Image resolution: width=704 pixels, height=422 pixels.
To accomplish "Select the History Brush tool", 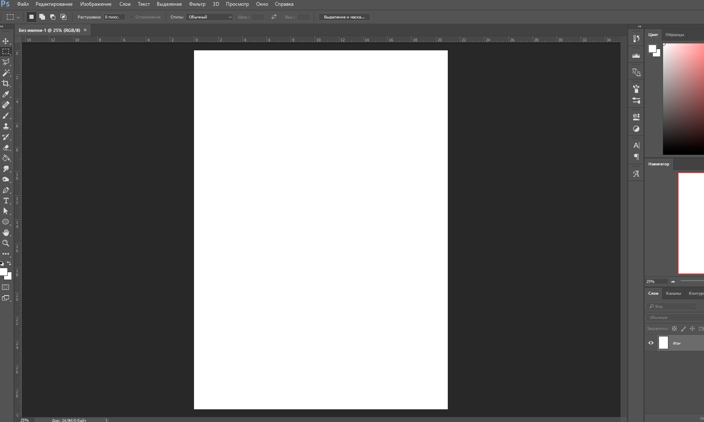I will point(6,137).
